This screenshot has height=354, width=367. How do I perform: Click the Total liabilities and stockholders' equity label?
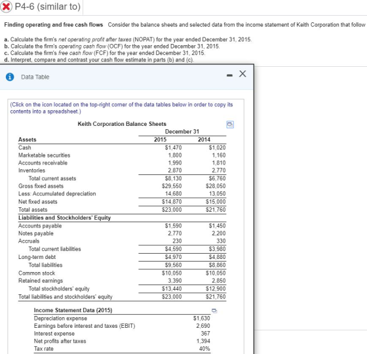(66, 297)
